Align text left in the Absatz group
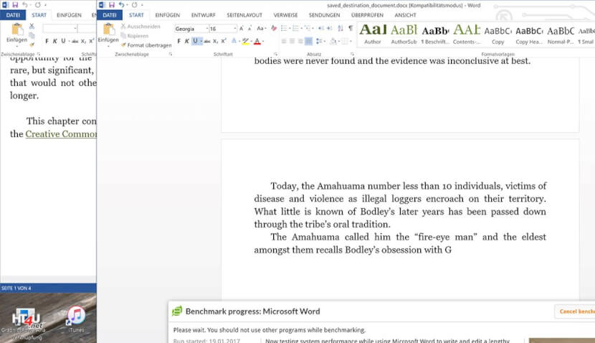 pyautogui.click(x=284, y=41)
